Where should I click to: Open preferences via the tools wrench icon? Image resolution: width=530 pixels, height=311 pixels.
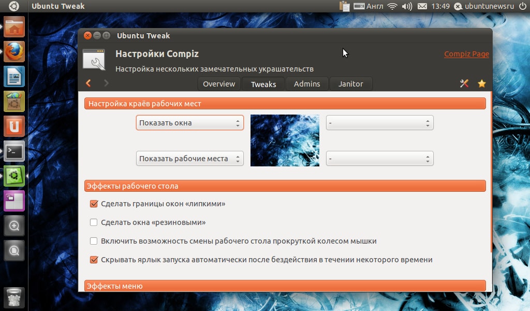(464, 83)
